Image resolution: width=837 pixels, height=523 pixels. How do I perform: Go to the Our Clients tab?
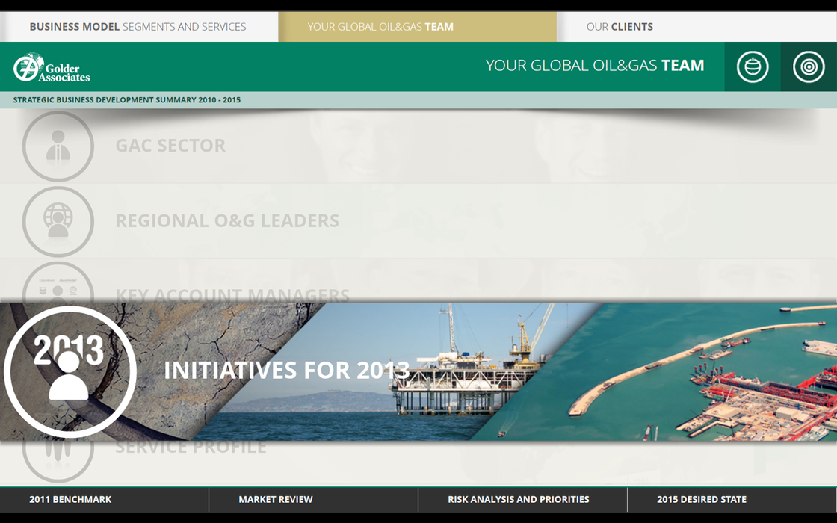tap(620, 27)
